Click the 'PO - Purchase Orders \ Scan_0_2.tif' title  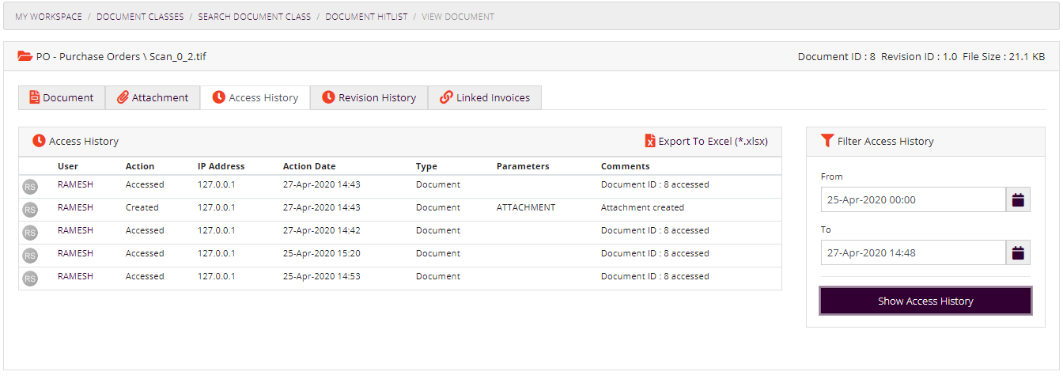pos(121,56)
